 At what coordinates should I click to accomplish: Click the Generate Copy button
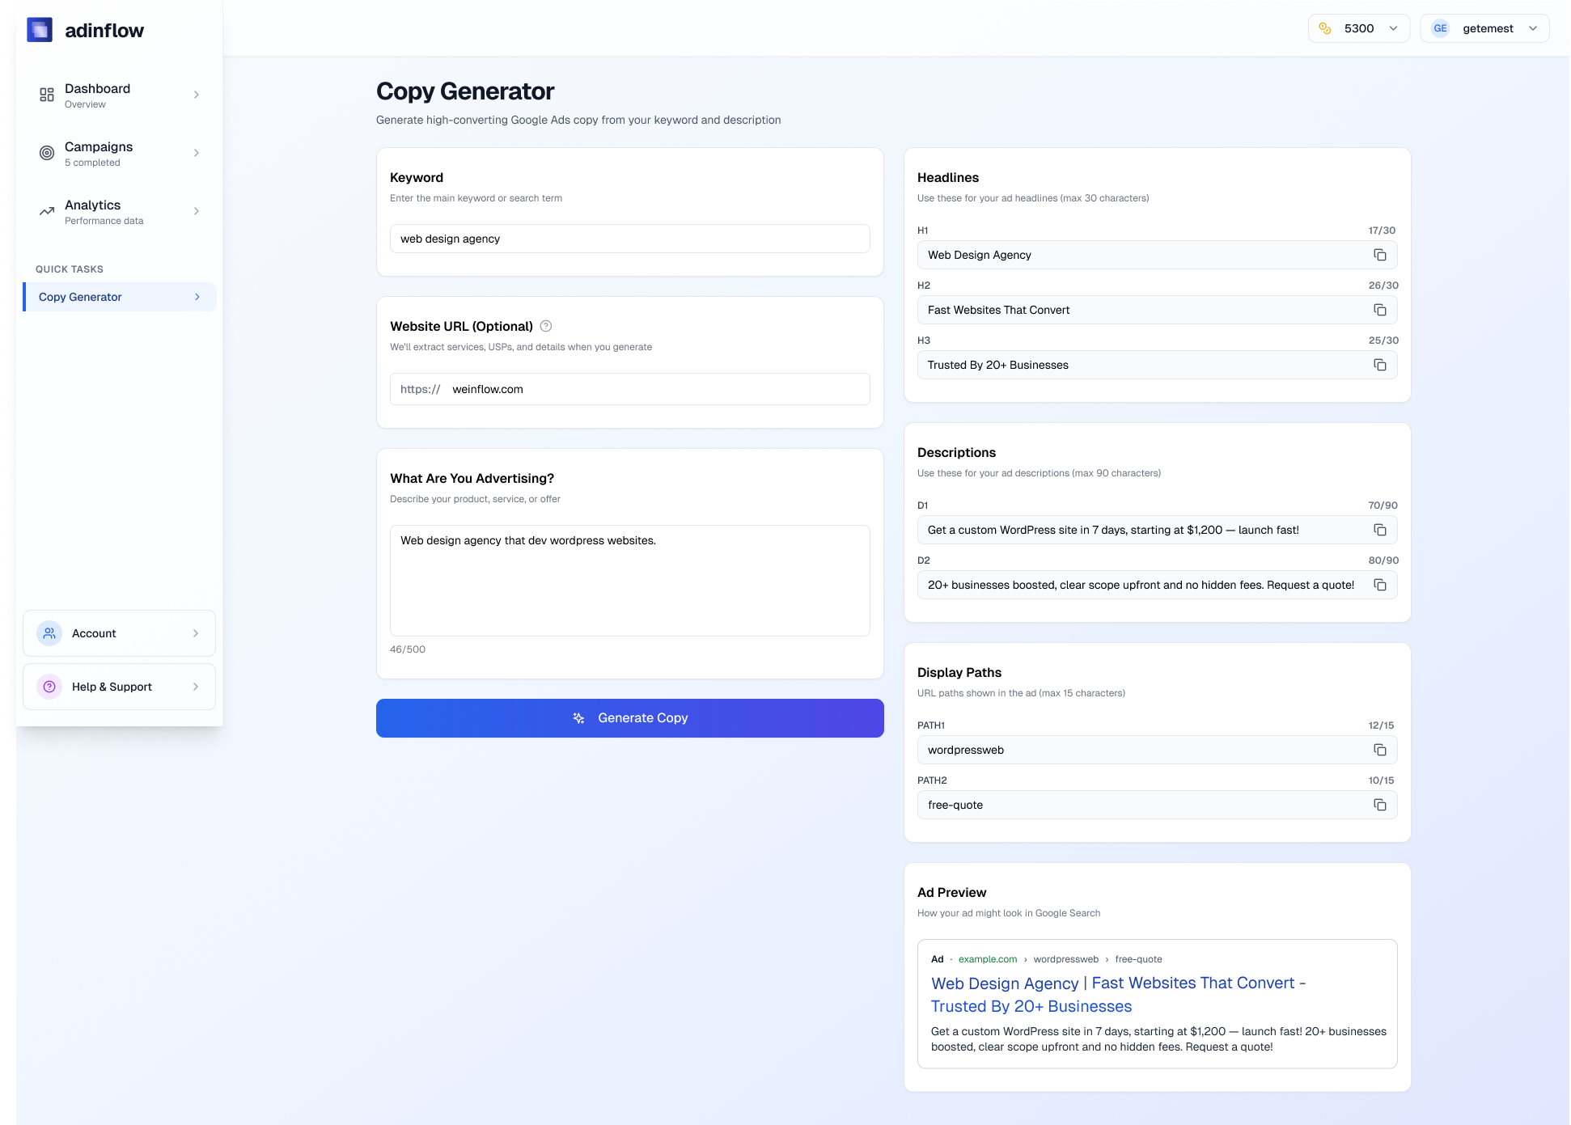(x=629, y=717)
